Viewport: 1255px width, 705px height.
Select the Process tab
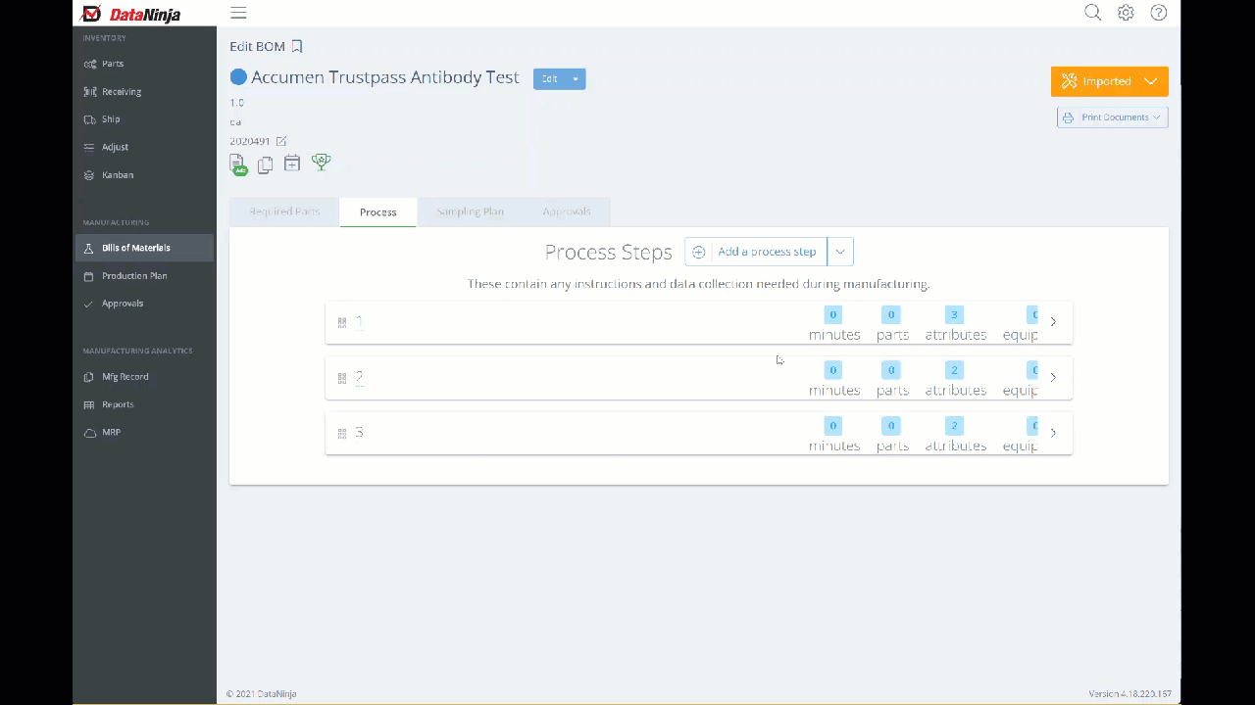(x=378, y=212)
